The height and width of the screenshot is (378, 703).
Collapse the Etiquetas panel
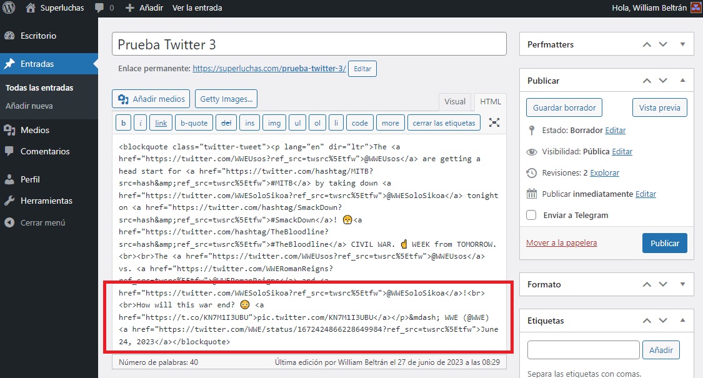tap(683, 321)
